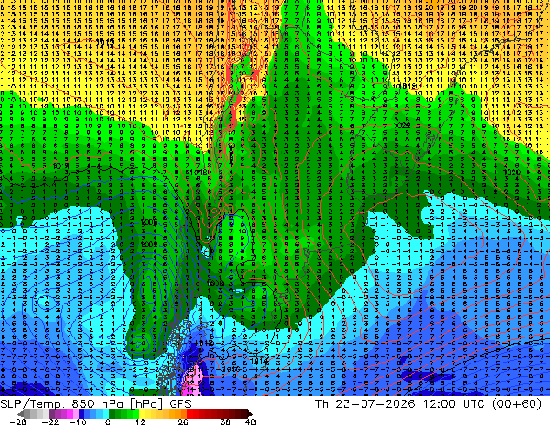Screen dimensions: 551x425
Task: Click the 1006 isobar label
Action: 149,222
